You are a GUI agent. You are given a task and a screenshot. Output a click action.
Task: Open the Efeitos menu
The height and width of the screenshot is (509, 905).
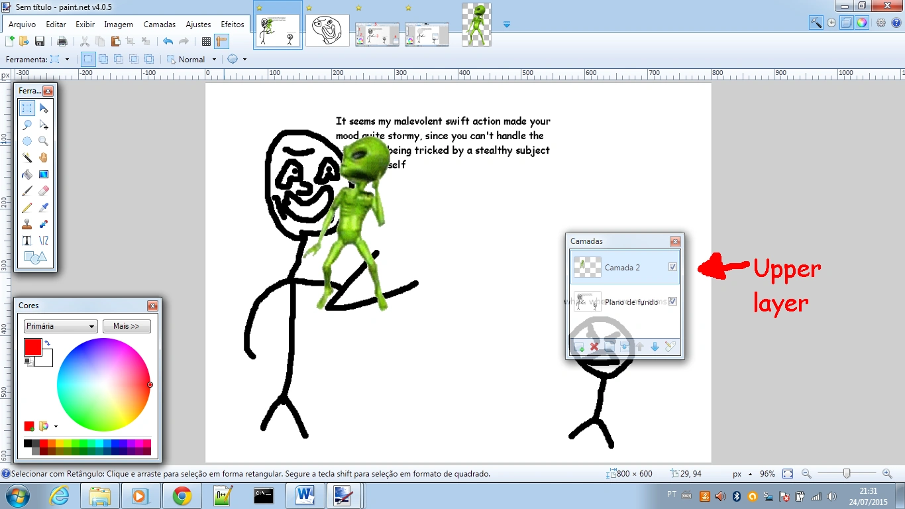[x=233, y=25]
